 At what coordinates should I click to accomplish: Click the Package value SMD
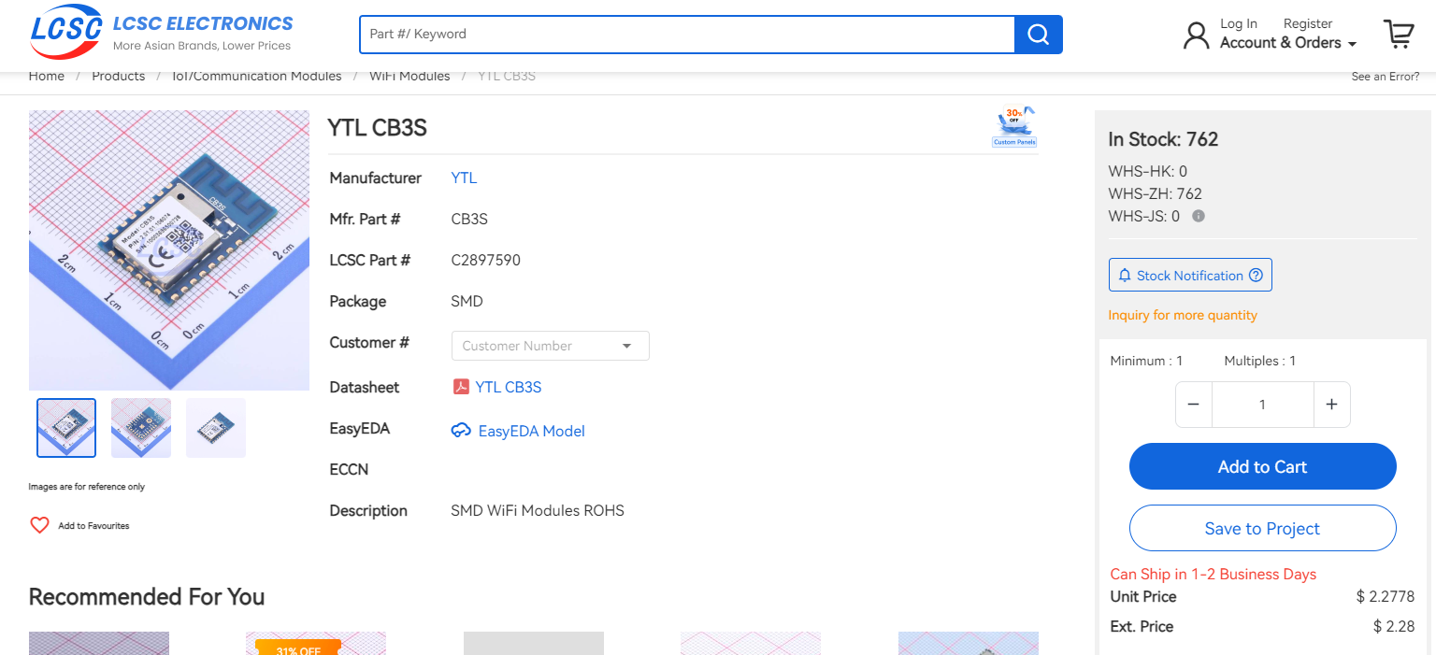pos(467,301)
